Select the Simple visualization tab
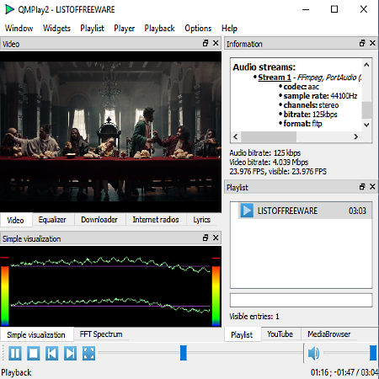Image resolution: width=379 pixels, height=379 pixels. pos(36,334)
